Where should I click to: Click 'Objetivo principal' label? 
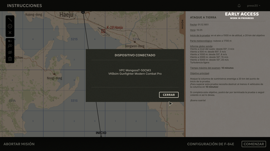point(200,73)
